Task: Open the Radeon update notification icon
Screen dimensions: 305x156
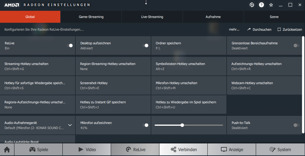Action: (252, 5)
